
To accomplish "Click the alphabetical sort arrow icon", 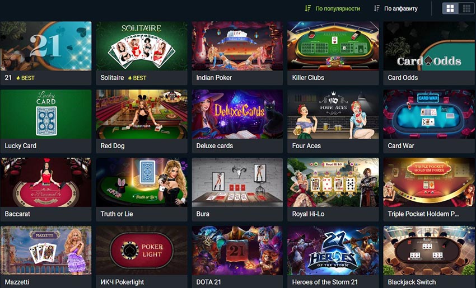I will [377, 8].
